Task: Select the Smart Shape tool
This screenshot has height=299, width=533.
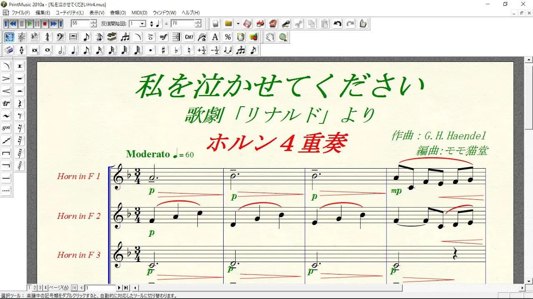Action: [138, 37]
